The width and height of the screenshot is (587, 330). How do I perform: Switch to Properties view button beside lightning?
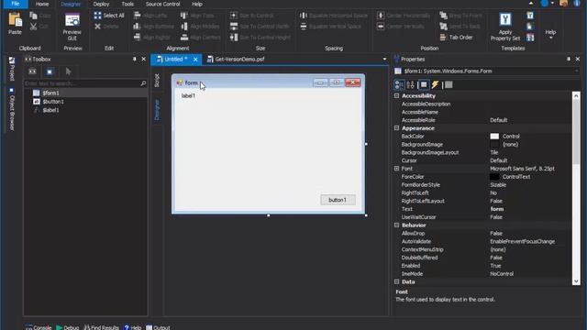pyautogui.click(x=424, y=85)
